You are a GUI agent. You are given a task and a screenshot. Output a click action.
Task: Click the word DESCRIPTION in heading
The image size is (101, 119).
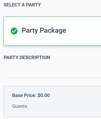pyautogui.click(x=35, y=57)
